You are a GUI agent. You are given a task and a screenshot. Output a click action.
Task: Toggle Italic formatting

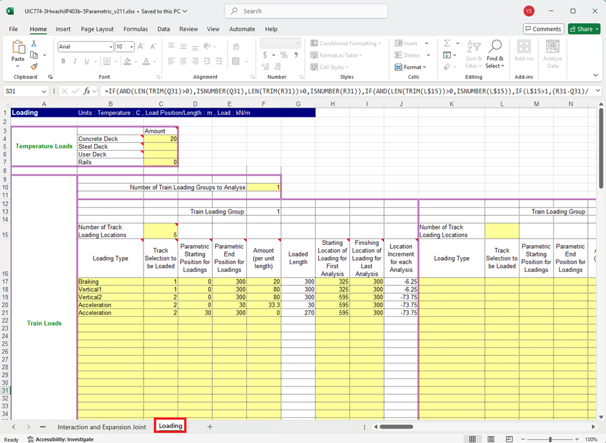click(74, 62)
